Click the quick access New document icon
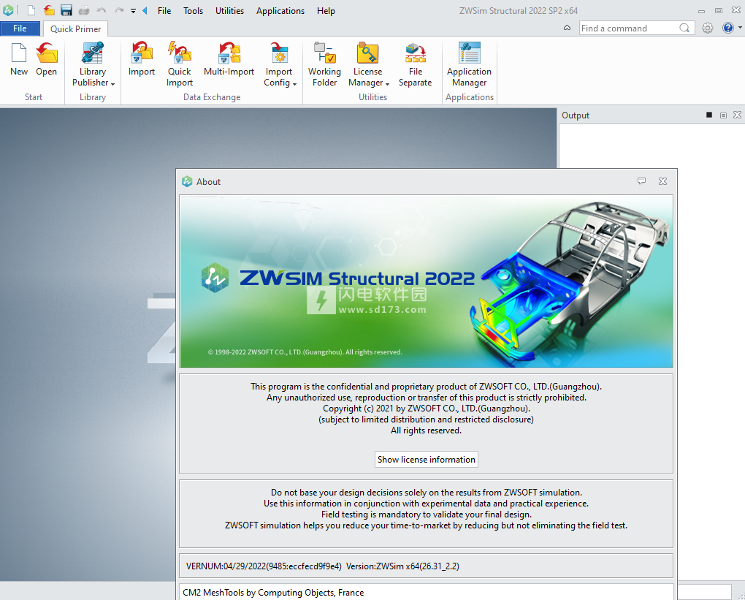 pyautogui.click(x=31, y=10)
